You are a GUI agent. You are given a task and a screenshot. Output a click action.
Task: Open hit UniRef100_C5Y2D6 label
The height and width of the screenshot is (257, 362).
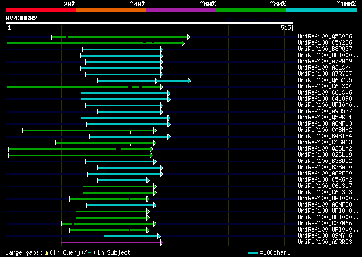point(325,42)
